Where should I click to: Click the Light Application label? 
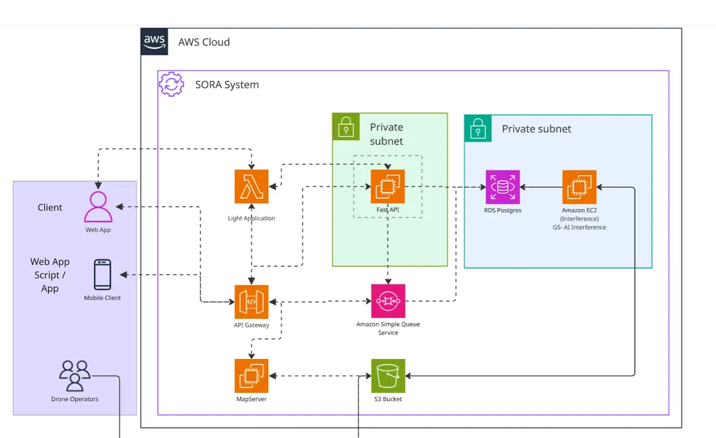pyautogui.click(x=252, y=218)
